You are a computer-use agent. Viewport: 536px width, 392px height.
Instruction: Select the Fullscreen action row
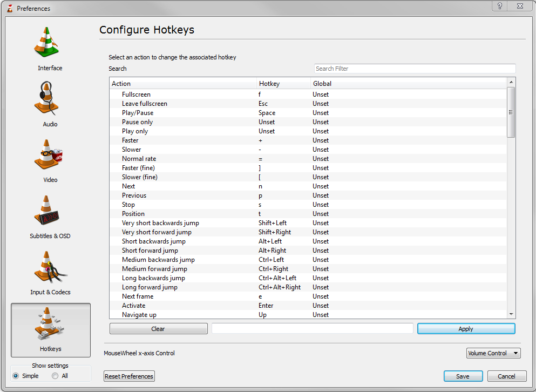click(136, 94)
